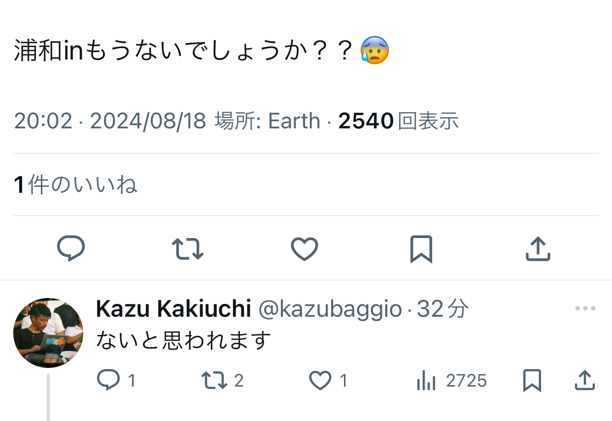Like Kazu Kakiuchi's reply
The height and width of the screenshot is (421, 612).
point(320,380)
